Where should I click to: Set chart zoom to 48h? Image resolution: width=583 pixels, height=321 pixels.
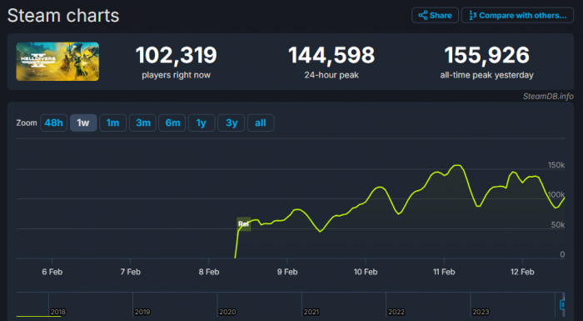53,123
